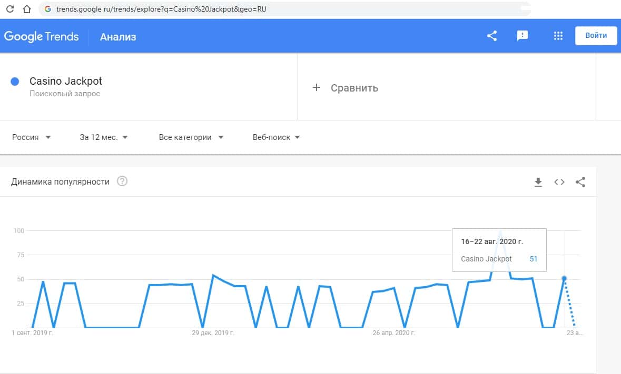Open the За 12 мес. time range dropdown

point(104,137)
